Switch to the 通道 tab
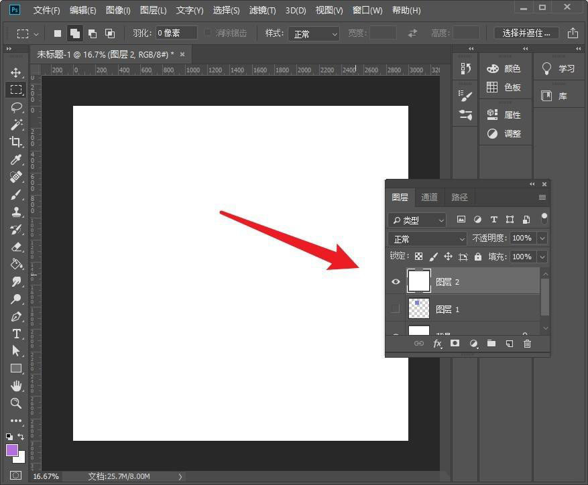The height and width of the screenshot is (485, 588). pyautogui.click(x=429, y=197)
